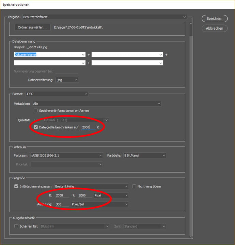This screenshot has width=235, height=245.
Task: Uncheck In Bildschirm einpassen checkbox
Action: coord(16,186)
